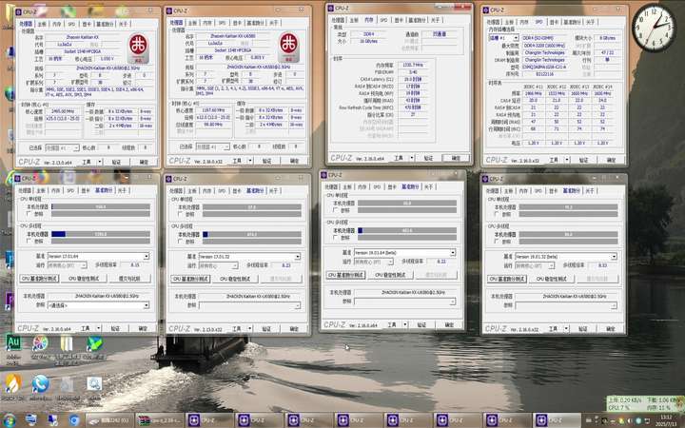
Task: Open the benchmark dropdown showing Version 17.01.32
Action: click(249, 257)
